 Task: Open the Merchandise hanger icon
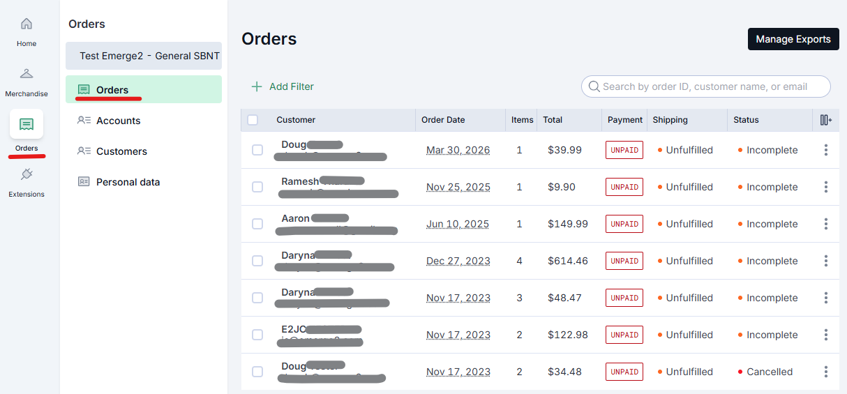pos(27,74)
